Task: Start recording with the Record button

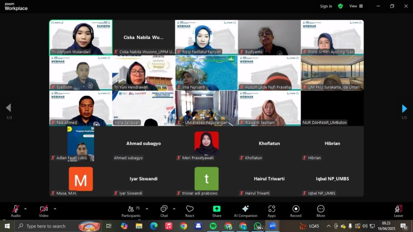Action: pyautogui.click(x=296, y=211)
